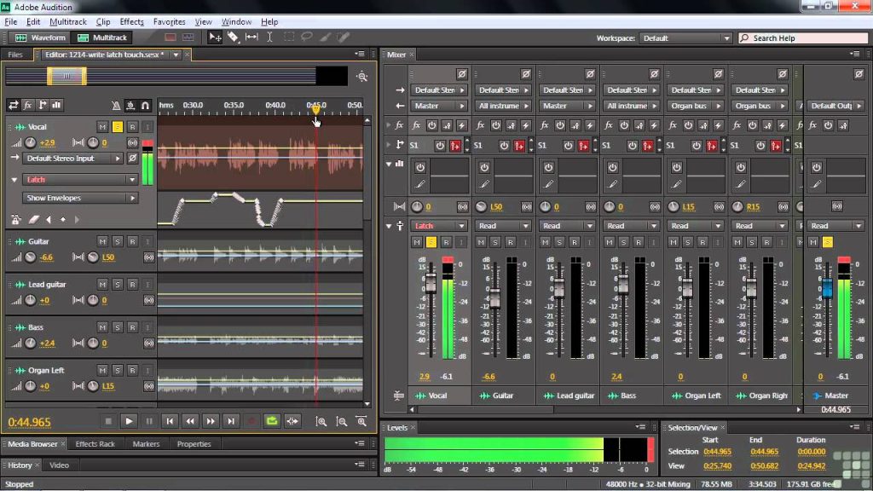This screenshot has width=873, height=491.
Task: Select the Razor tool
Action: (232, 37)
